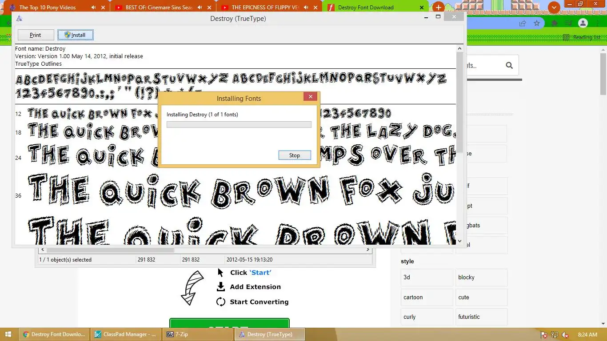Open the Reading list
Image resolution: width=607 pixels, height=341 pixels.
click(581, 37)
